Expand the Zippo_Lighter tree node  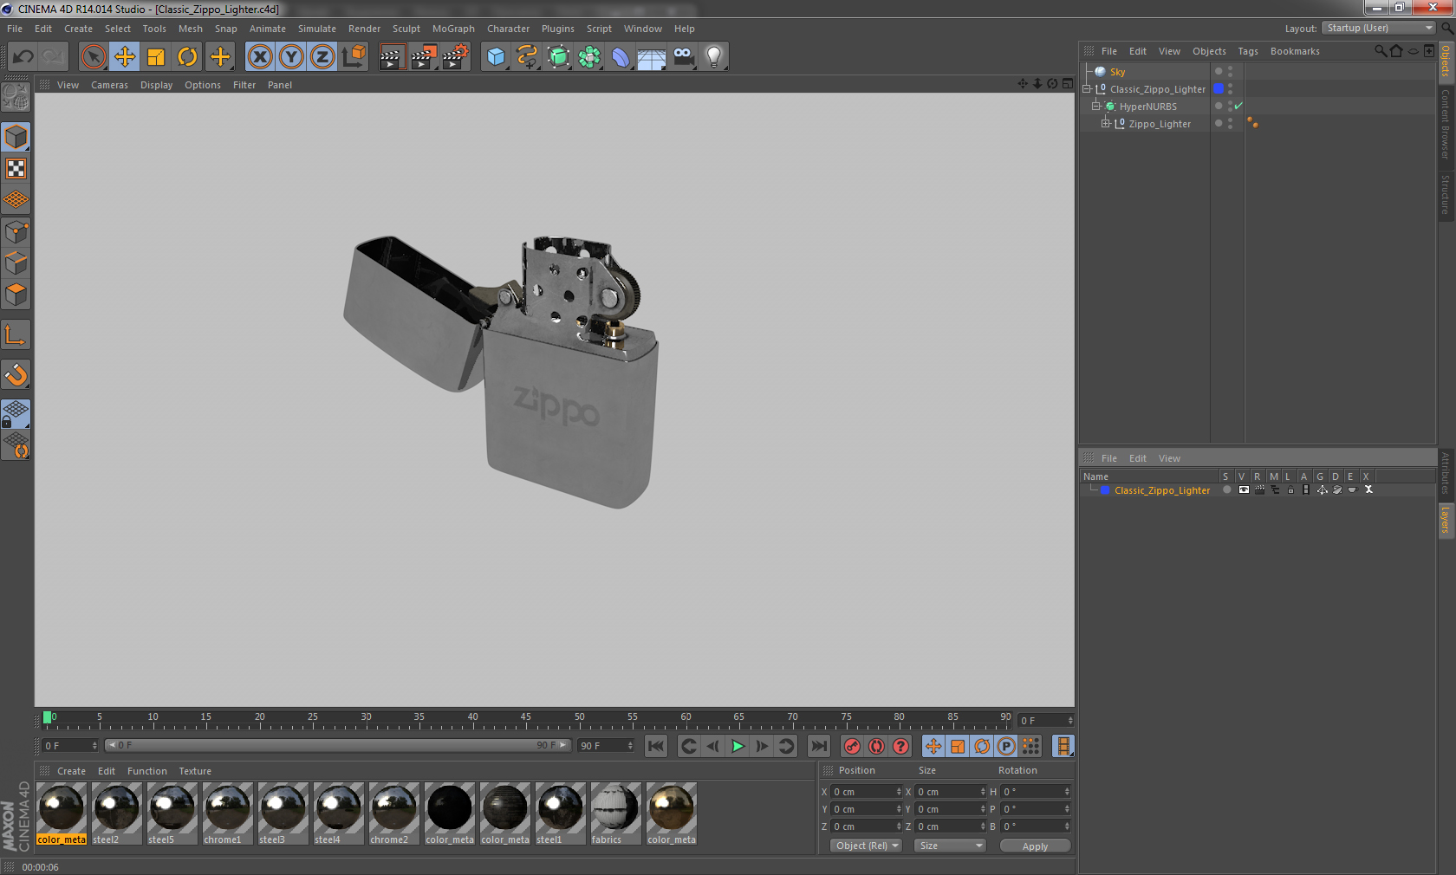coord(1106,123)
